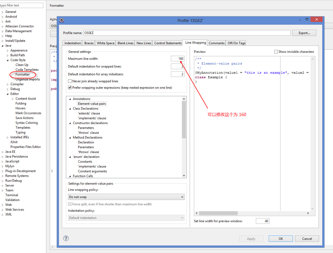333x253 pixels.
Task: Open the Line wrapping policy dropdown
Action: click(x=126, y=197)
